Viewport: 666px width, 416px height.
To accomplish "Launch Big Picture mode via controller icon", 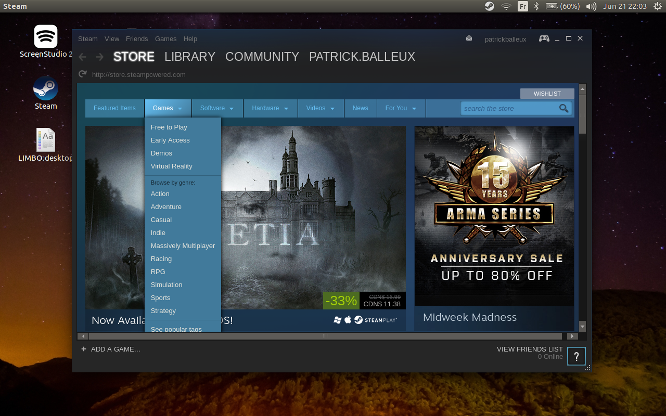I will 544,38.
